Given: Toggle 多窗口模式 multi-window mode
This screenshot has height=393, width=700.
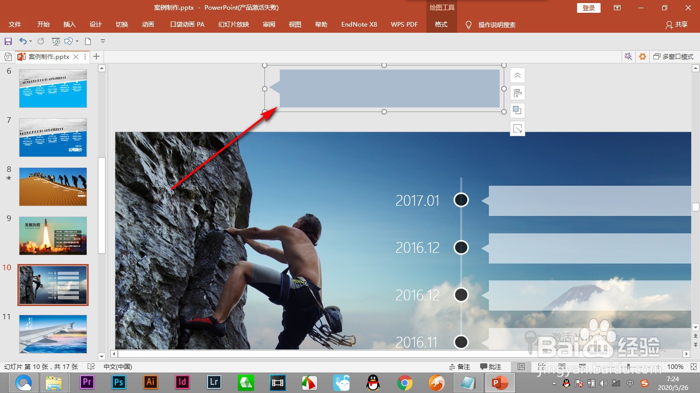Looking at the screenshot, I should click(x=674, y=57).
